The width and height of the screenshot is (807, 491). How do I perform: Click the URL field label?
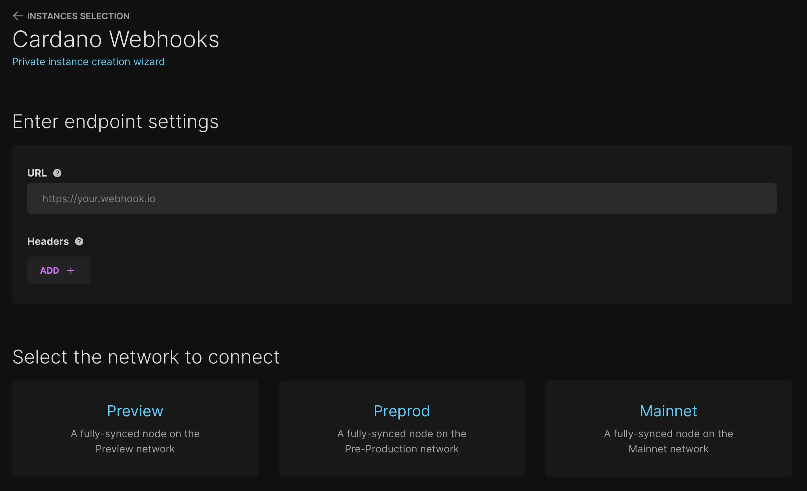click(x=37, y=173)
